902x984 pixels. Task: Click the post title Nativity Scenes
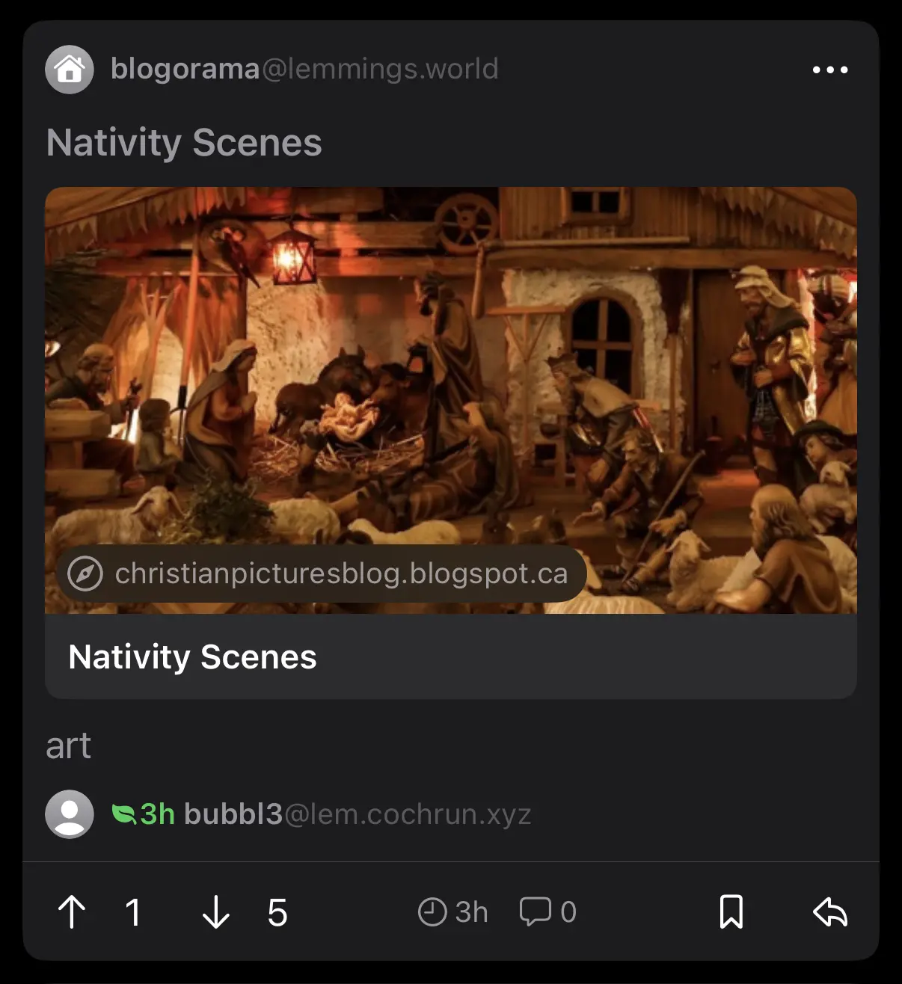point(184,142)
